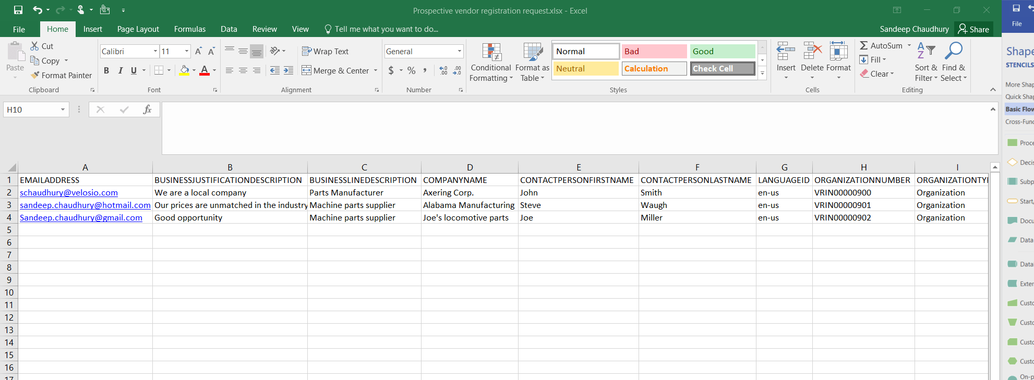Align text left
This screenshot has height=380, width=1034.
coord(230,70)
